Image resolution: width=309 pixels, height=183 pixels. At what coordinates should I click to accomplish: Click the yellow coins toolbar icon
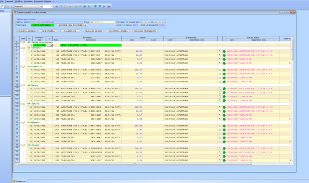tap(6, 6)
